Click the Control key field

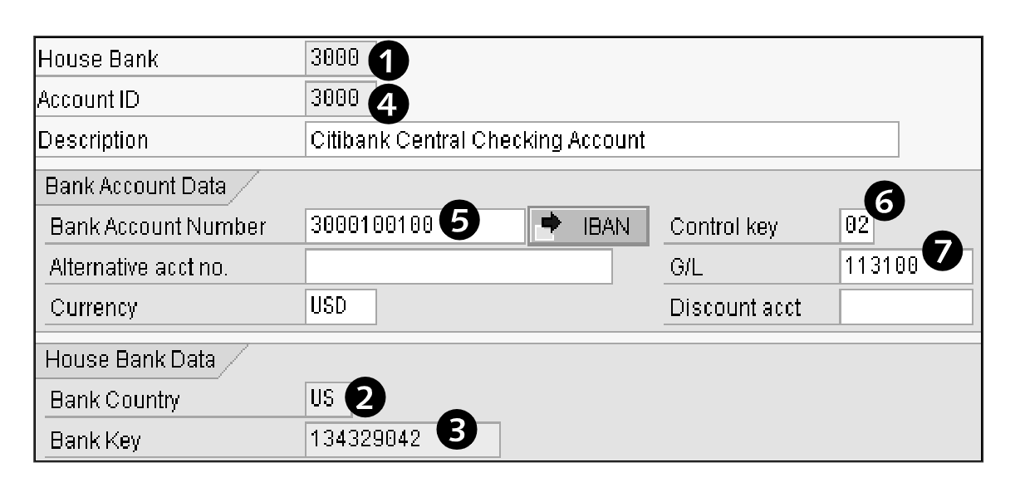(854, 226)
